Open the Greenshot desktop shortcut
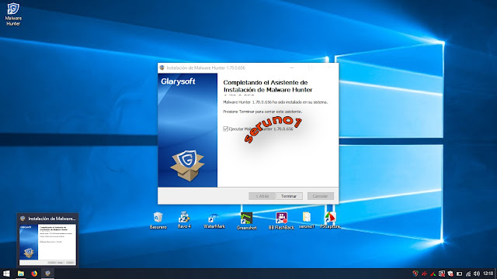 (246, 221)
